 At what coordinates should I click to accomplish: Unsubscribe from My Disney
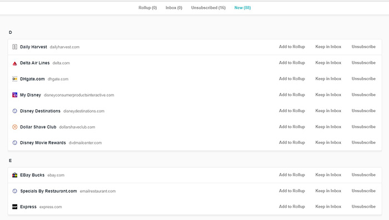363,95
